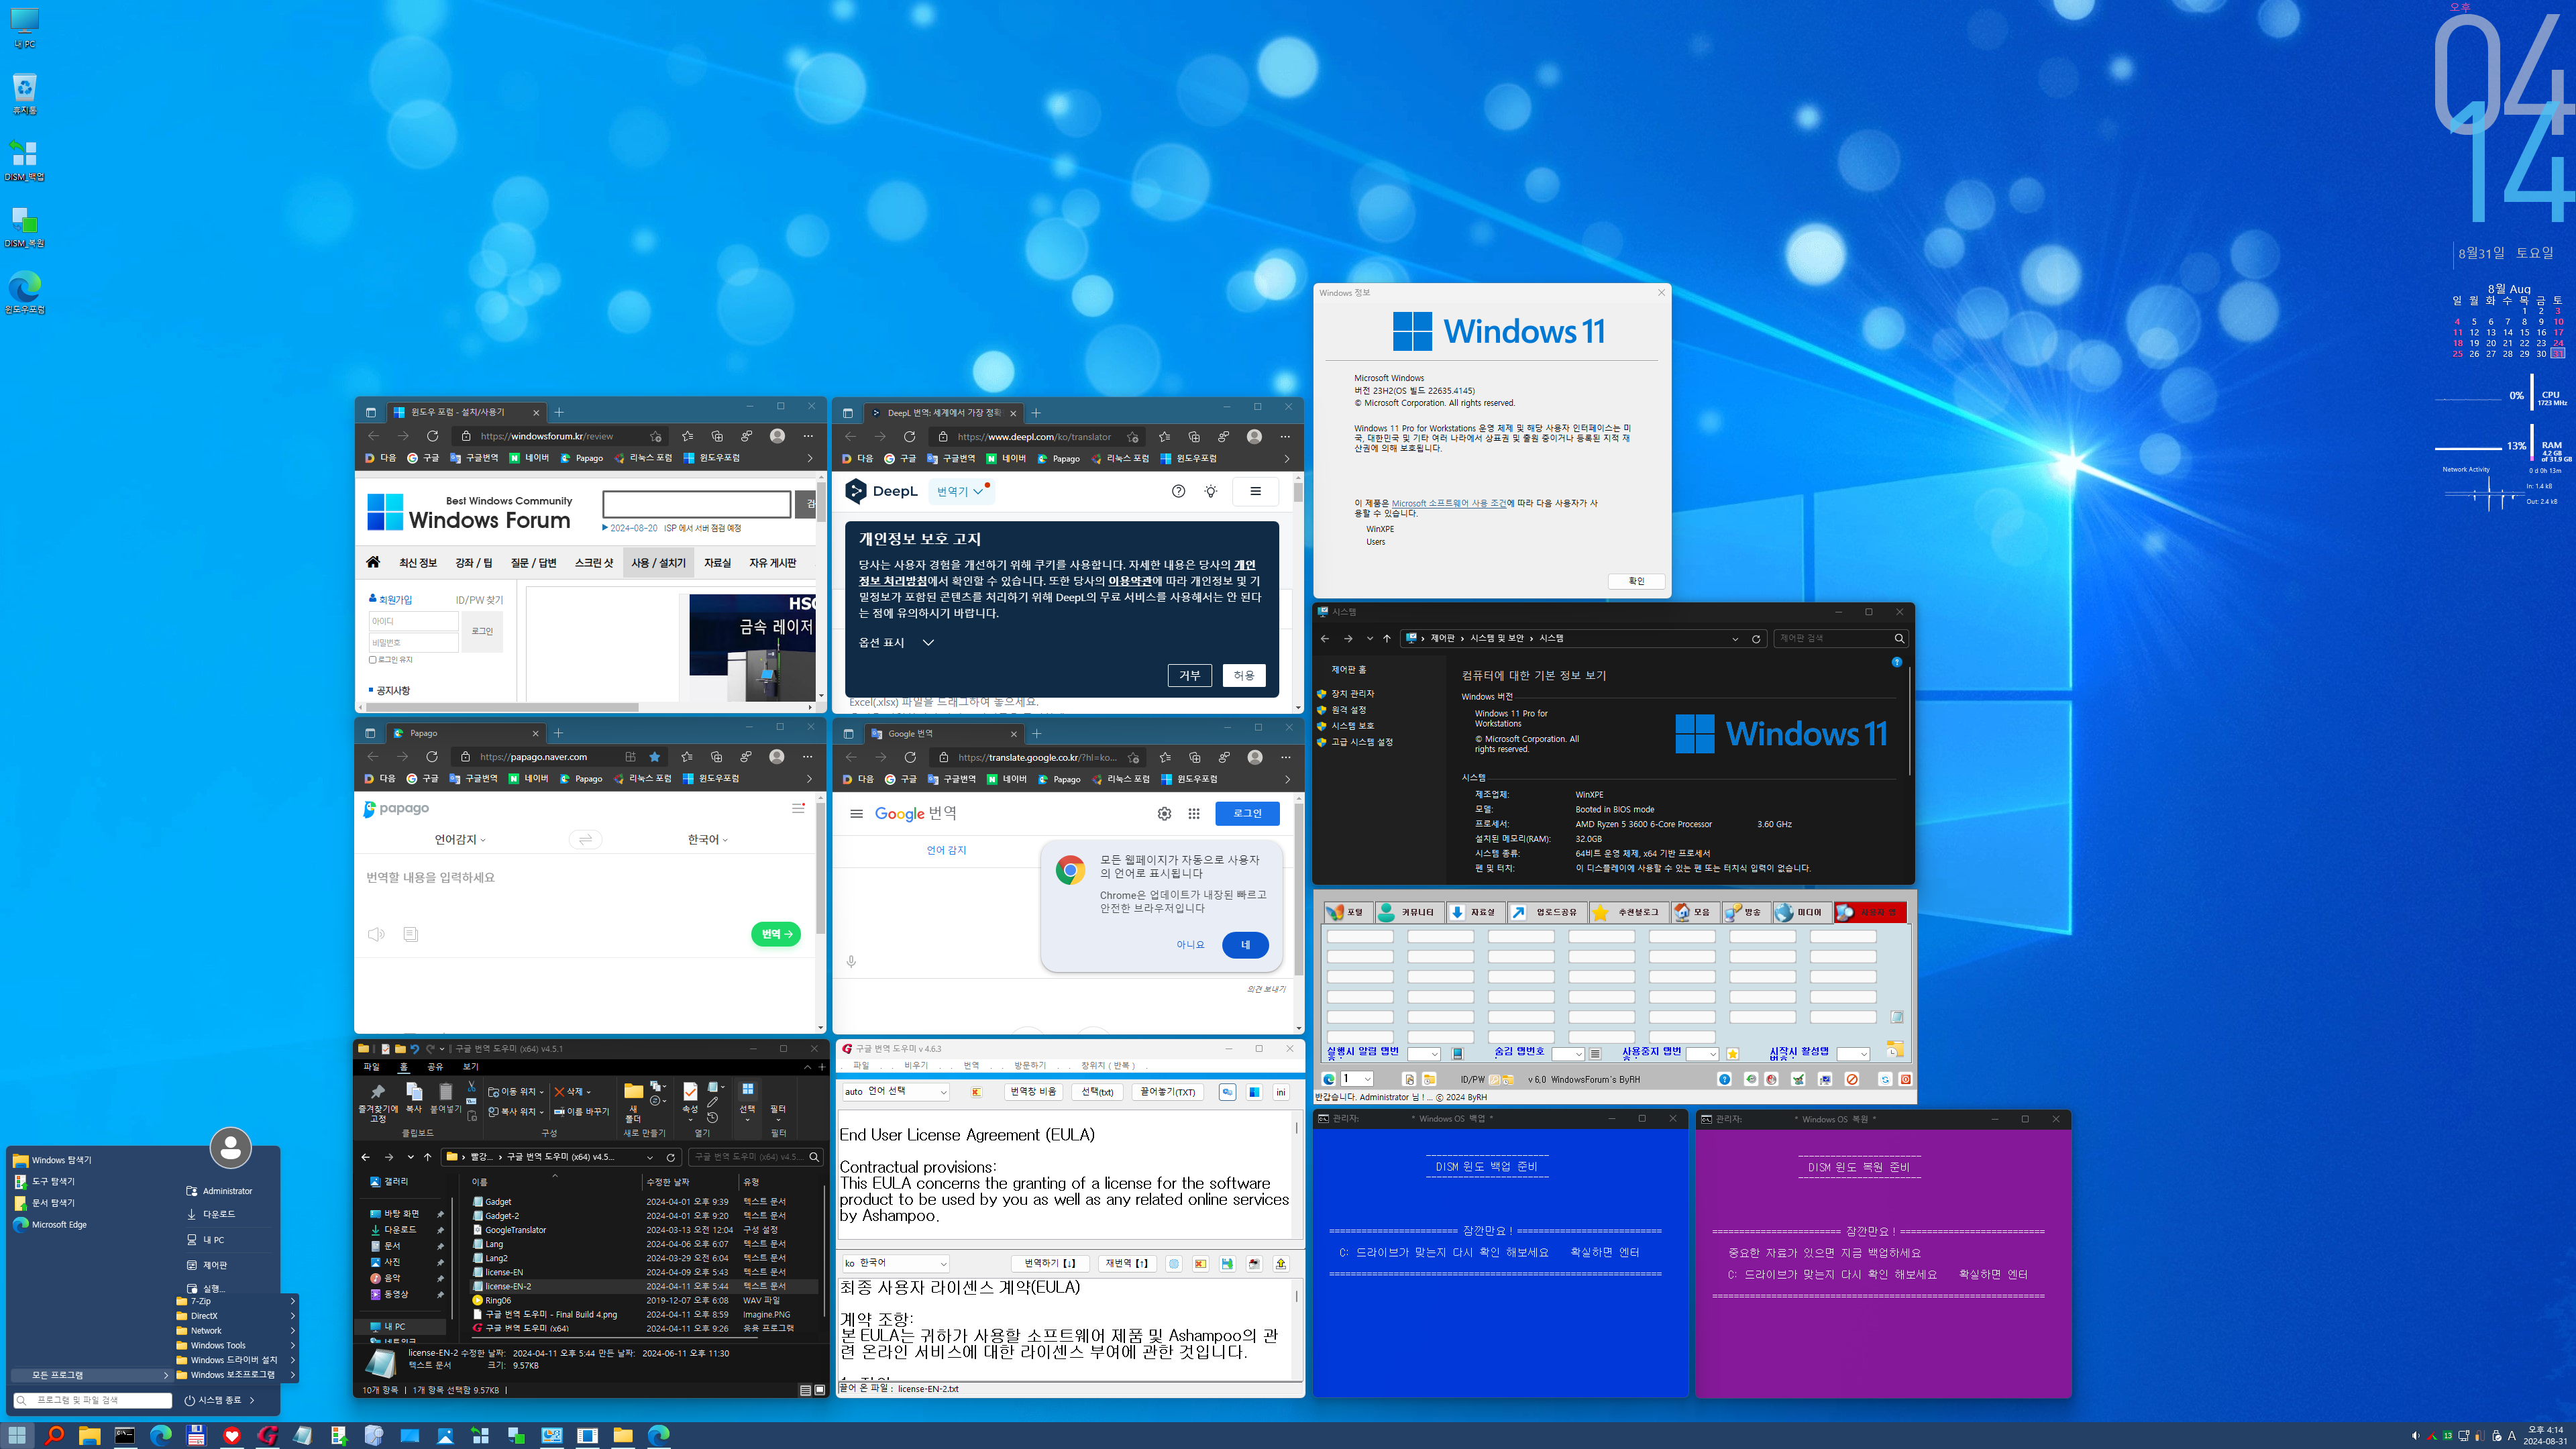Click 확인 button in Windows 정보 dialog
The width and height of the screenshot is (2576, 1449).
(1636, 581)
